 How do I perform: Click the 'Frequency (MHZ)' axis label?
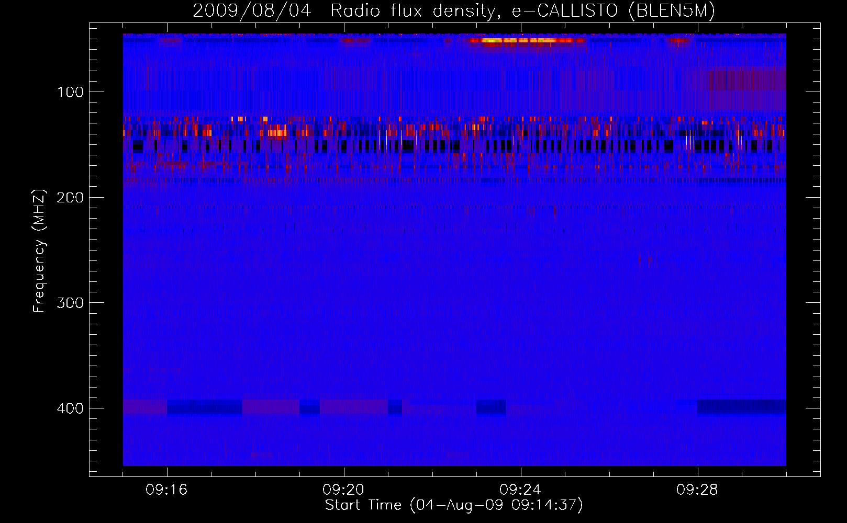pyautogui.click(x=39, y=251)
